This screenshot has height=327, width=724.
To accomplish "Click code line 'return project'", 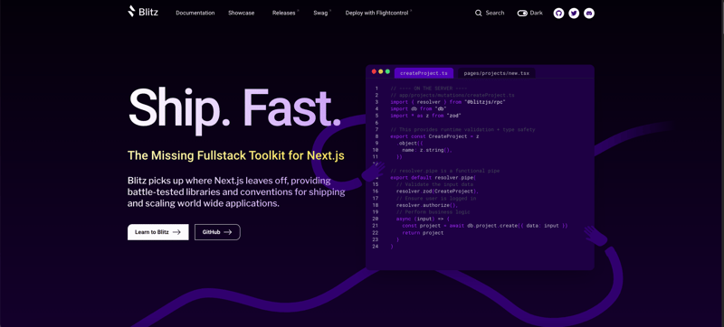I will tap(423, 232).
